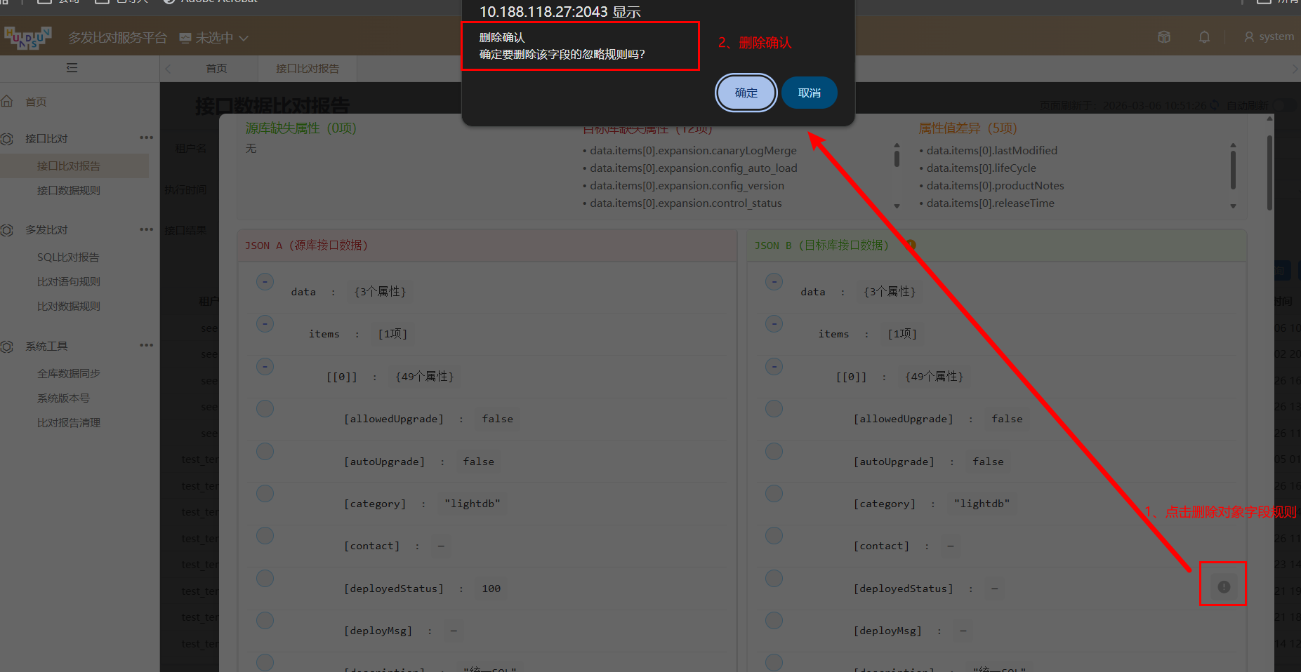Viewport: 1301px width, 672px height.
Task: Click the orange warning icon beside JSON B
Action: pos(911,245)
